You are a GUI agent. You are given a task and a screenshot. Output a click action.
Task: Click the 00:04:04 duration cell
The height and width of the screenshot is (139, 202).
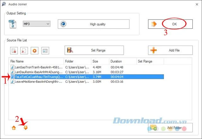click(117, 77)
